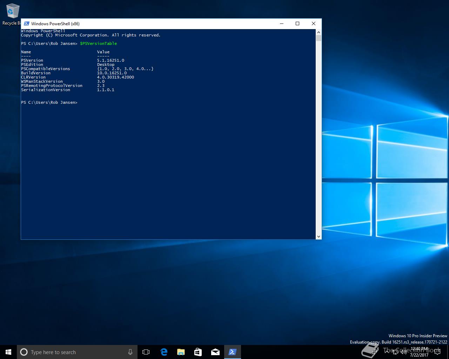Click the "Name" column header in the console

coord(26,52)
